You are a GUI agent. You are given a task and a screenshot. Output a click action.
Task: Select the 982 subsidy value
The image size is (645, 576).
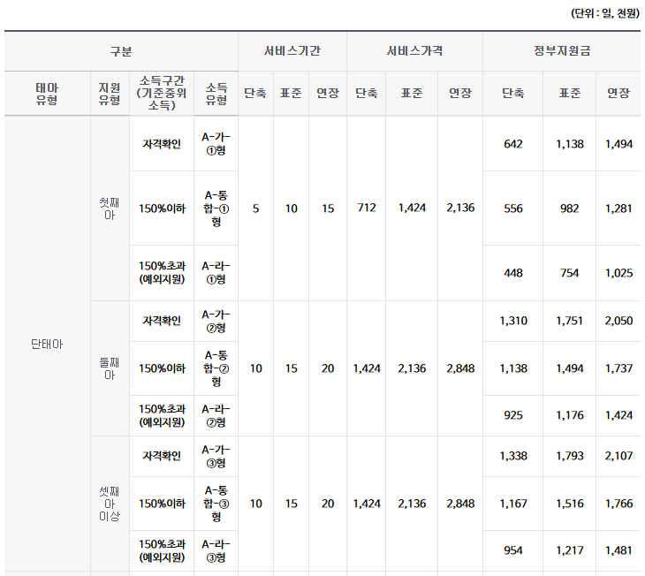pos(569,208)
